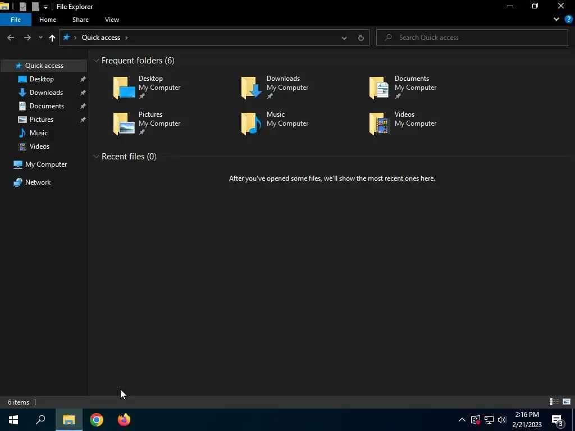The width and height of the screenshot is (575, 431).
Task: Switch to details view in status bar
Action: coord(554,402)
